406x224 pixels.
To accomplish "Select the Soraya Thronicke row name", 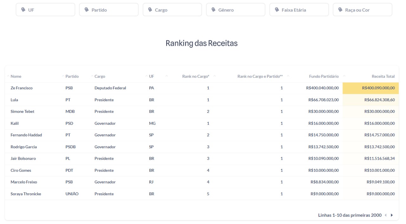I will (x=26, y=194).
